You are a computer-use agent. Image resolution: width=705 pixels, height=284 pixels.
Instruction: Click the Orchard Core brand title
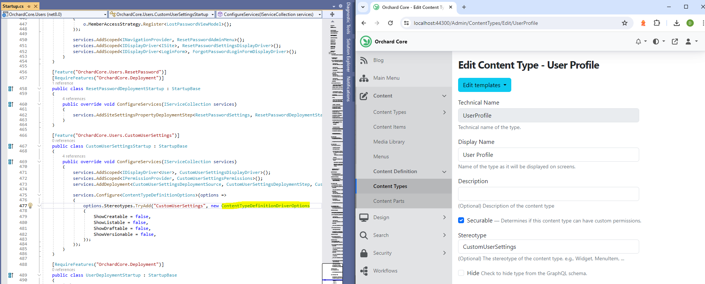pos(391,42)
